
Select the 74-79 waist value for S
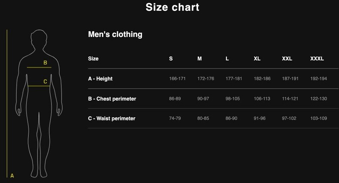(x=175, y=118)
